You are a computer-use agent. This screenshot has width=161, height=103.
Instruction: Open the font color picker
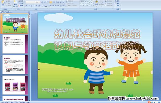pyautogui.click(x=46, y=6)
